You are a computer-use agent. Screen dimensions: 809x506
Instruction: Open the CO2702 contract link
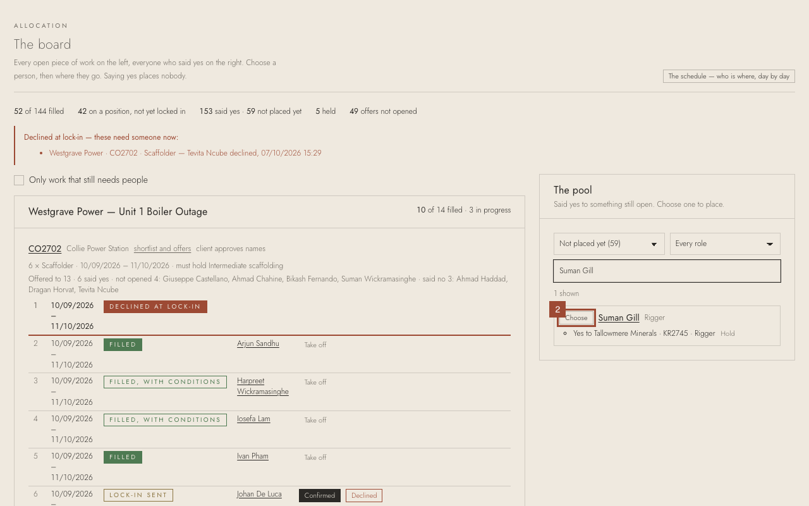click(x=45, y=249)
